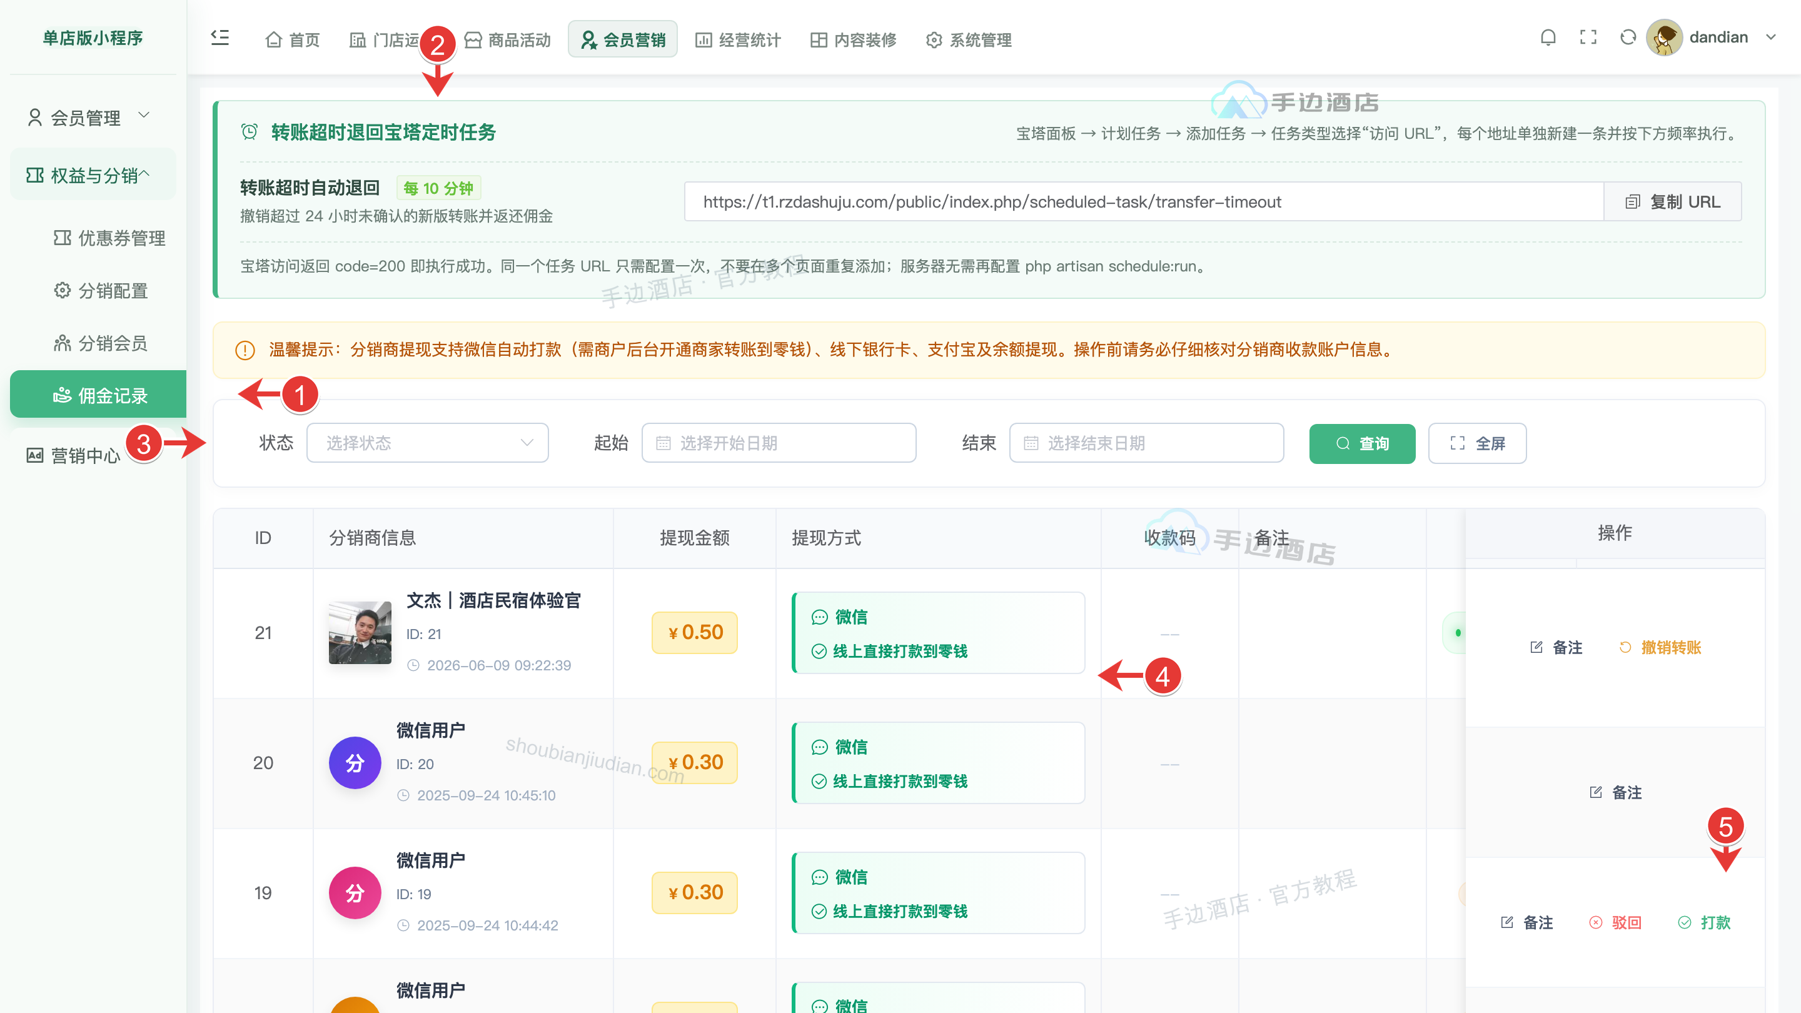Click the alarm clock icon beside 转账超时退回宝塔定时任务
Viewport: 1801px width, 1013px height.
coord(249,131)
